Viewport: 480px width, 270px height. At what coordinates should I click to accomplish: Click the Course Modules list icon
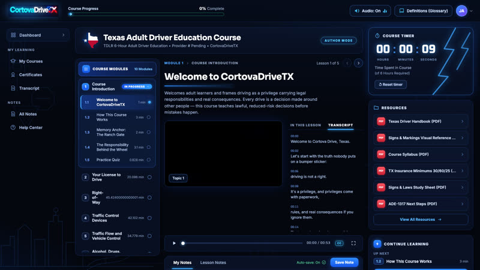86,69
